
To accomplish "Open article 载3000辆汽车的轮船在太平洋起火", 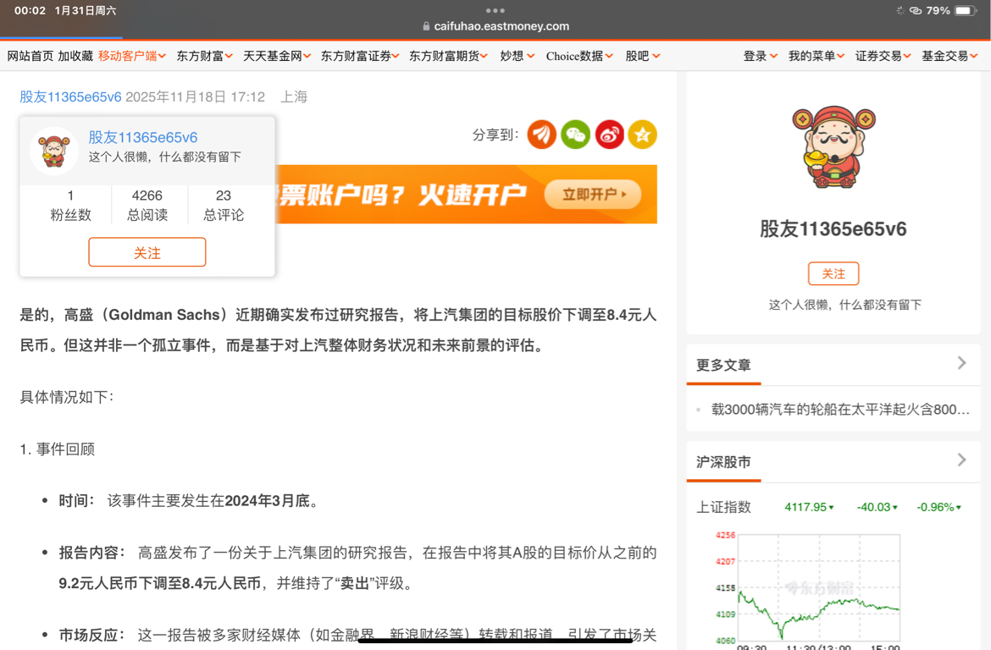I will tap(840, 410).
